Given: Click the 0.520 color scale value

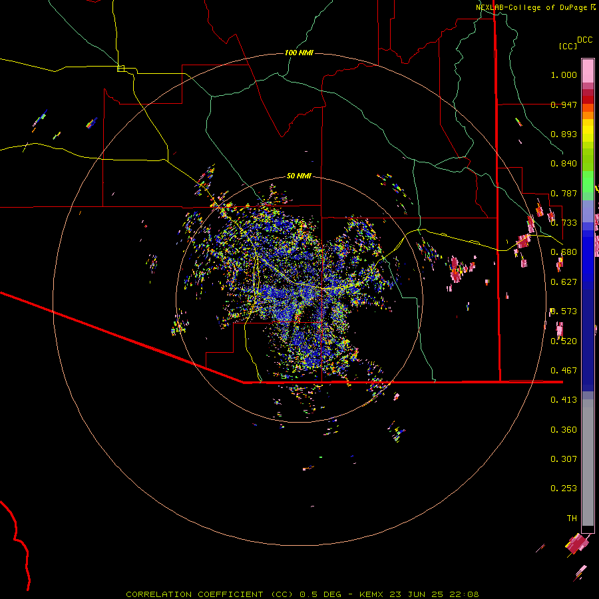Looking at the screenshot, I should coord(564,341).
